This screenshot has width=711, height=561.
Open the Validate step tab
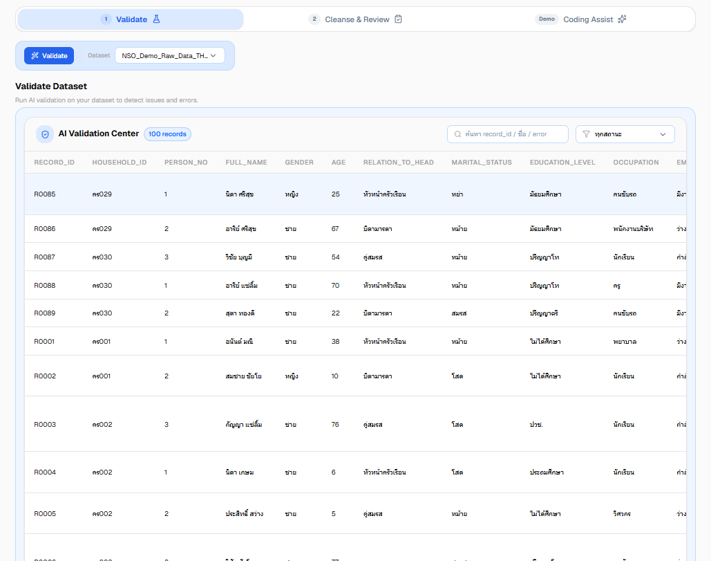point(131,19)
